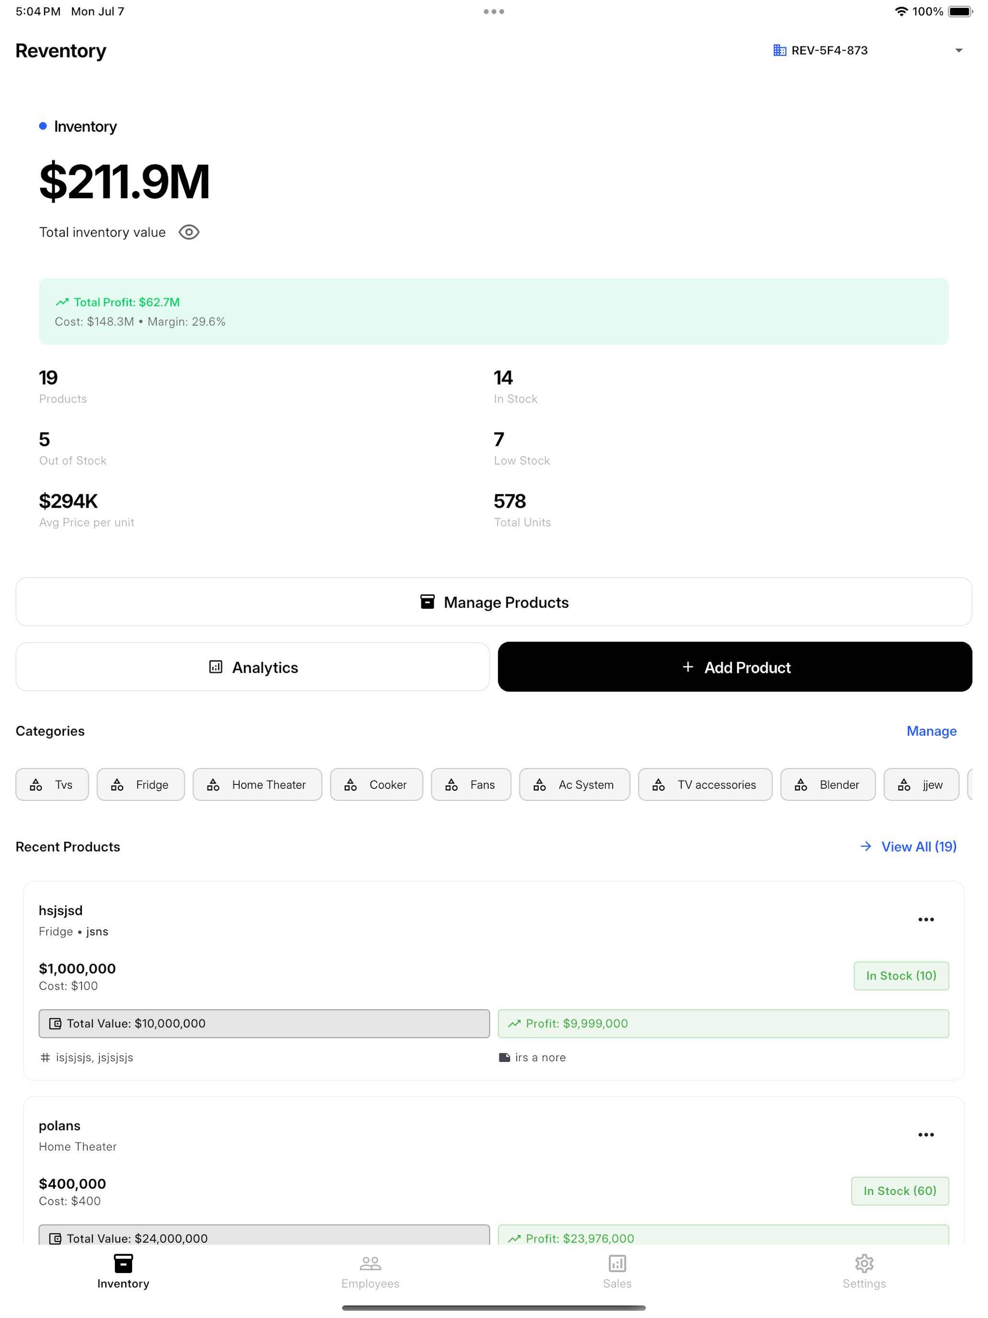
Task: Click the polans product name
Action: click(x=59, y=1125)
